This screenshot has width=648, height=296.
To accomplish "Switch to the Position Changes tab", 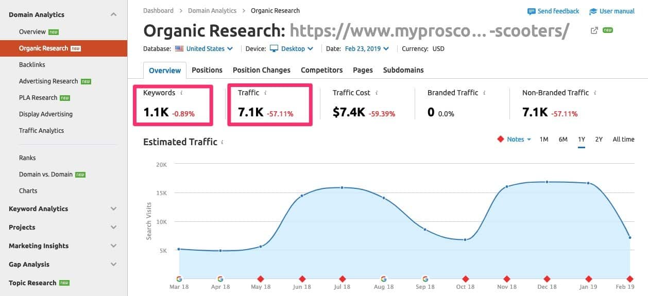I will [262, 70].
